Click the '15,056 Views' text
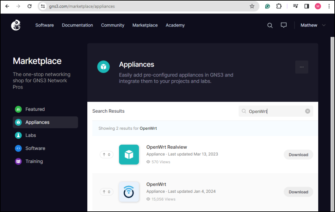The height and width of the screenshot is (212, 335). click(x=164, y=199)
